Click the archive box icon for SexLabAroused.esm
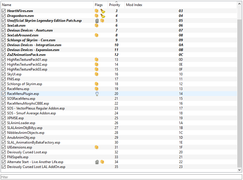 pos(97,35)
